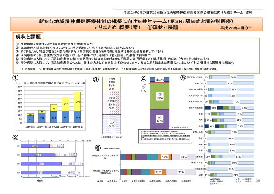Click the 97% value in the 自傷行為 row
The image size is (274, 194).
pyautogui.click(x=230, y=84)
